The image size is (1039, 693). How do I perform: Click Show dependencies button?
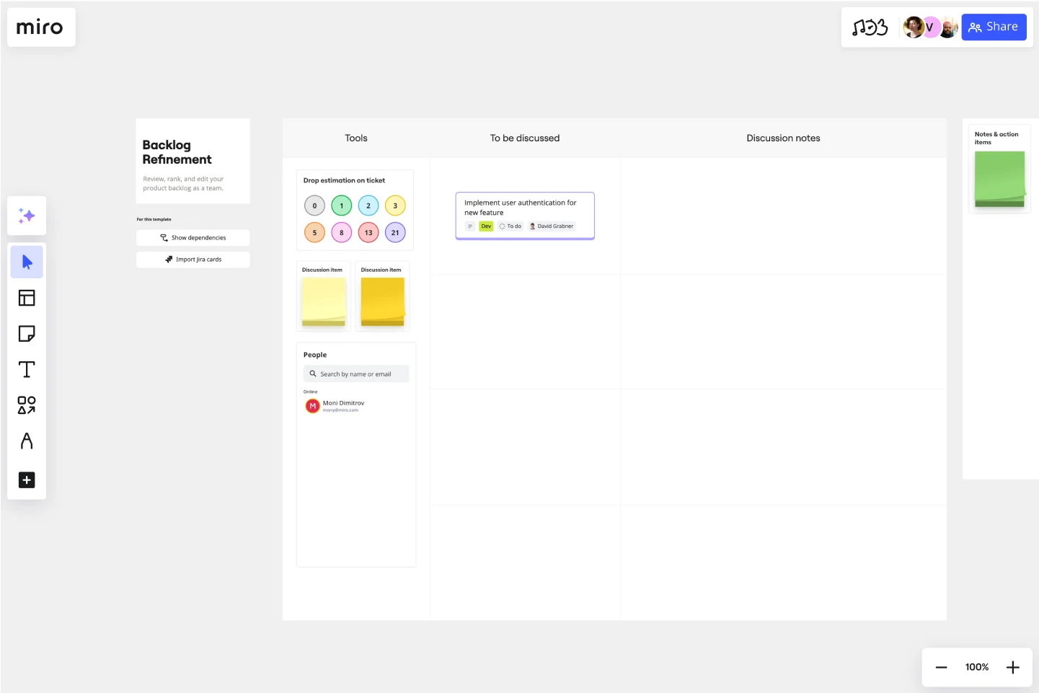tap(193, 237)
